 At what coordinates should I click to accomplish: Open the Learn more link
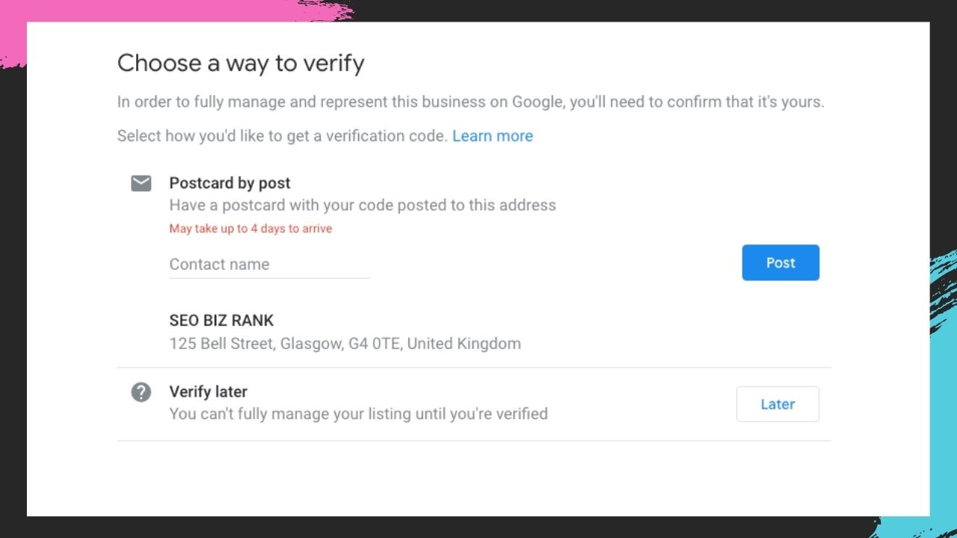492,136
